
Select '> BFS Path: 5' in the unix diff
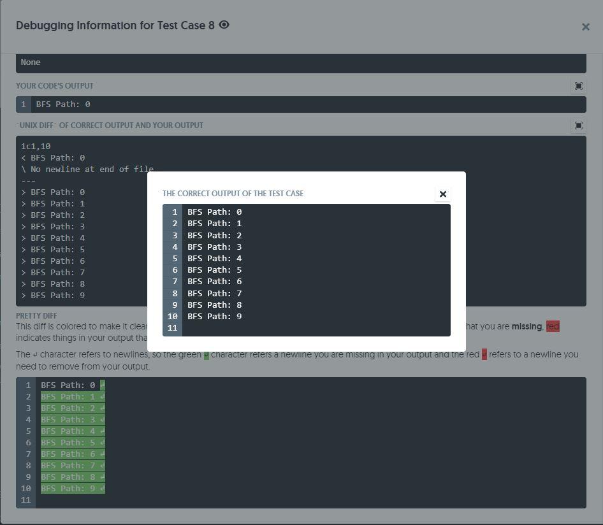coord(53,250)
